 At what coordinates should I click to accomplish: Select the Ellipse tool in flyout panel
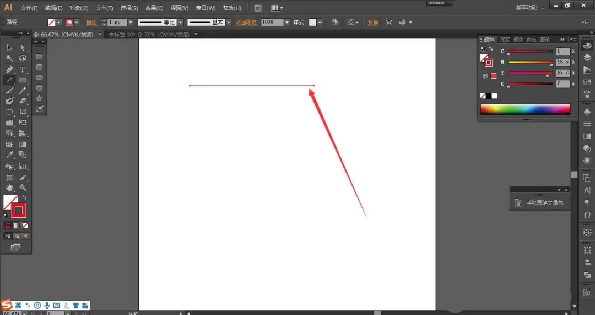click(x=39, y=78)
